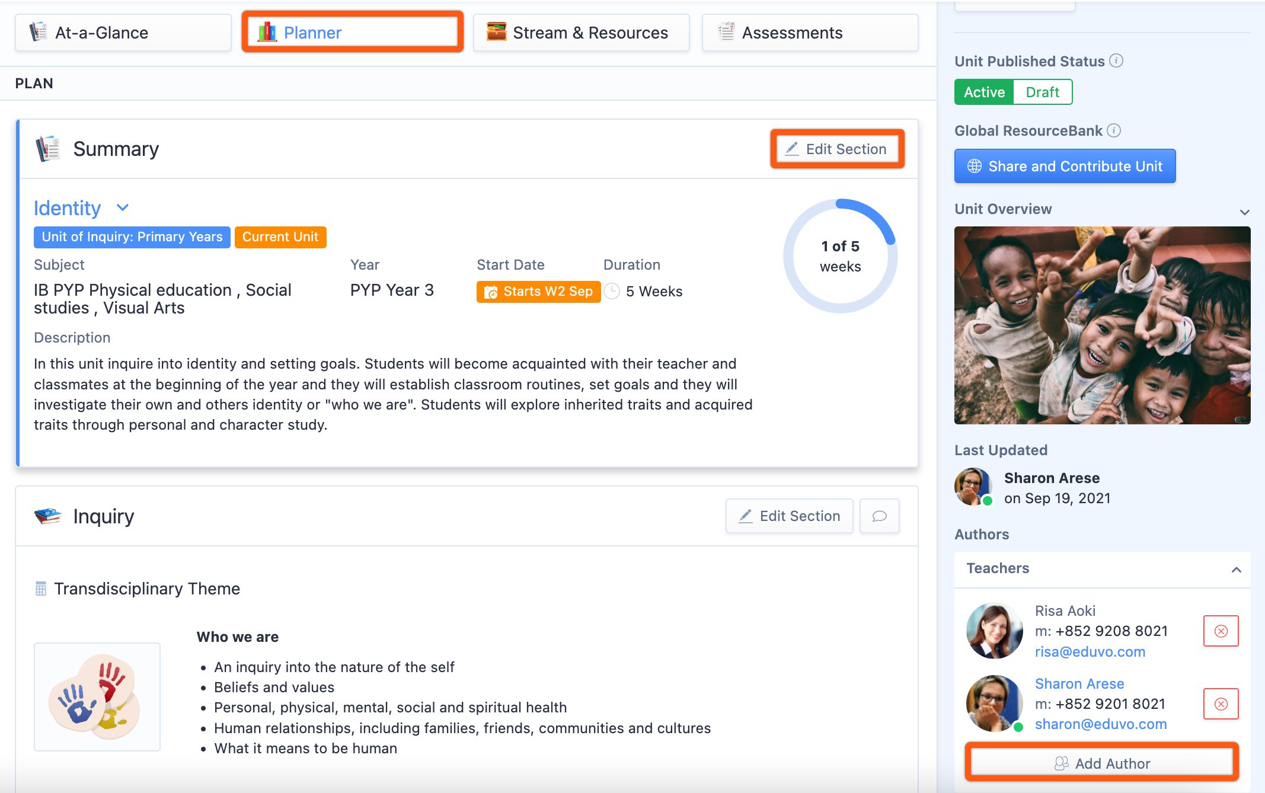Click the Inquiry books icon

click(48, 516)
